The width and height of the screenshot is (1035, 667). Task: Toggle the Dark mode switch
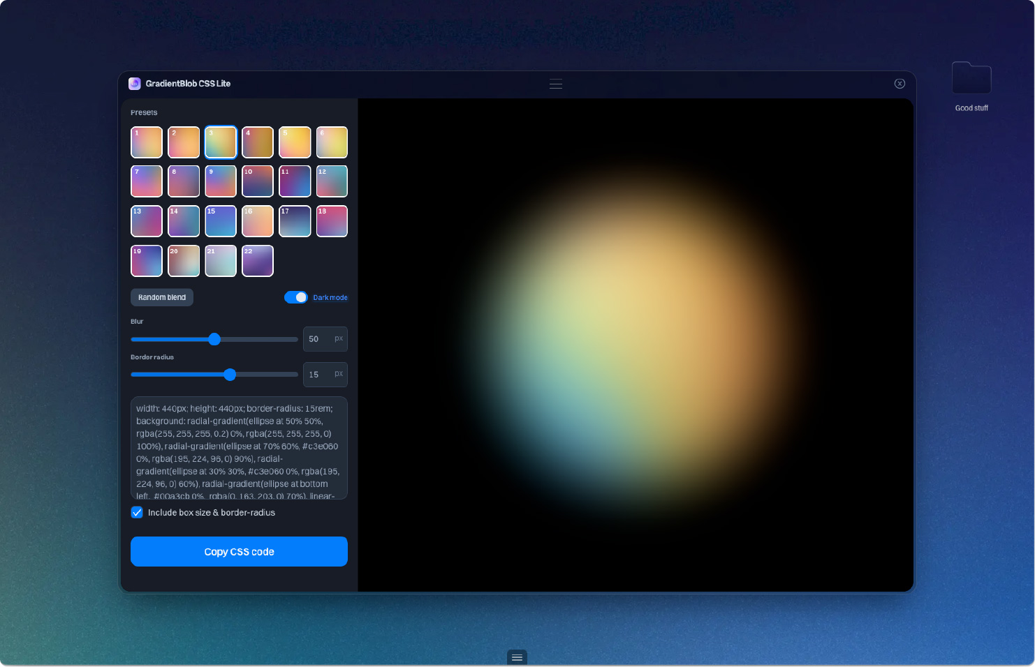pos(296,297)
